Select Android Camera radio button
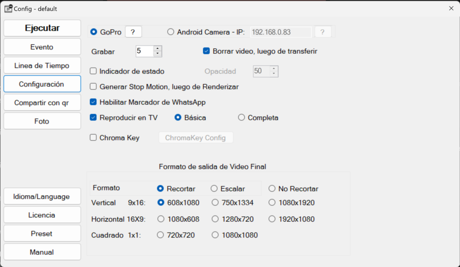460x267 pixels. pos(171,32)
